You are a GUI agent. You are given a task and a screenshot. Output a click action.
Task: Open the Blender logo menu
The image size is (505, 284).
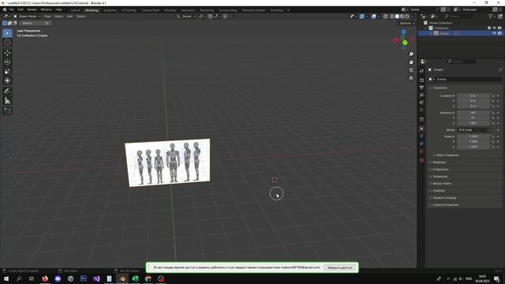[5, 9]
